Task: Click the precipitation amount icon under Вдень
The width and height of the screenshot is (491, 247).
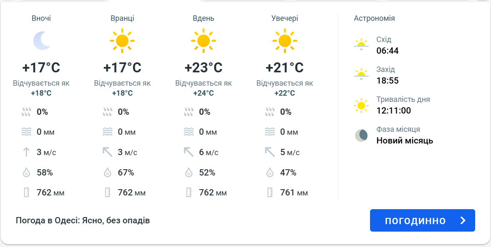Action: tap(189, 132)
